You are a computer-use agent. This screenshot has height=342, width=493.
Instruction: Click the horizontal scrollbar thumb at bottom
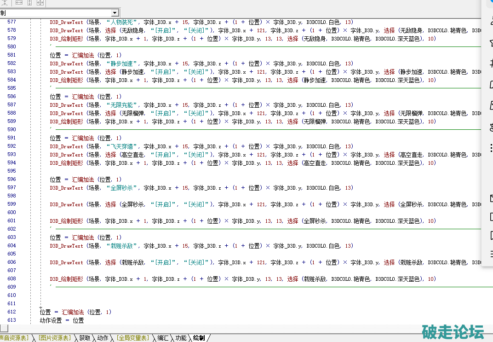(x=4, y=328)
